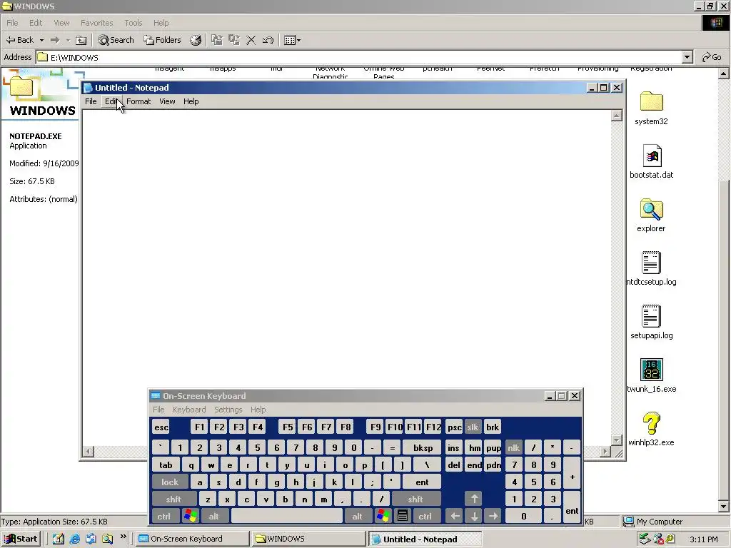The height and width of the screenshot is (548, 731).
Task: Go Back in the WINDOWS explorer toolbar
Action: pos(19,40)
